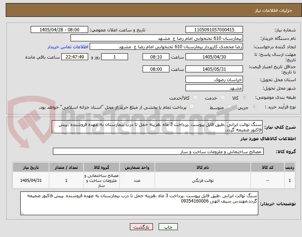Click the گروه کالا field مصالح ساختمانی
The height and width of the screenshot is (237, 302).
click(158, 151)
